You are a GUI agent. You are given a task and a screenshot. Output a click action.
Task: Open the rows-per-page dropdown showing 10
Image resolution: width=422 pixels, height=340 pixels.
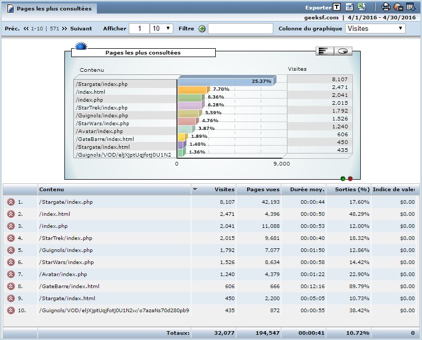pyautogui.click(x=161, y=28)
